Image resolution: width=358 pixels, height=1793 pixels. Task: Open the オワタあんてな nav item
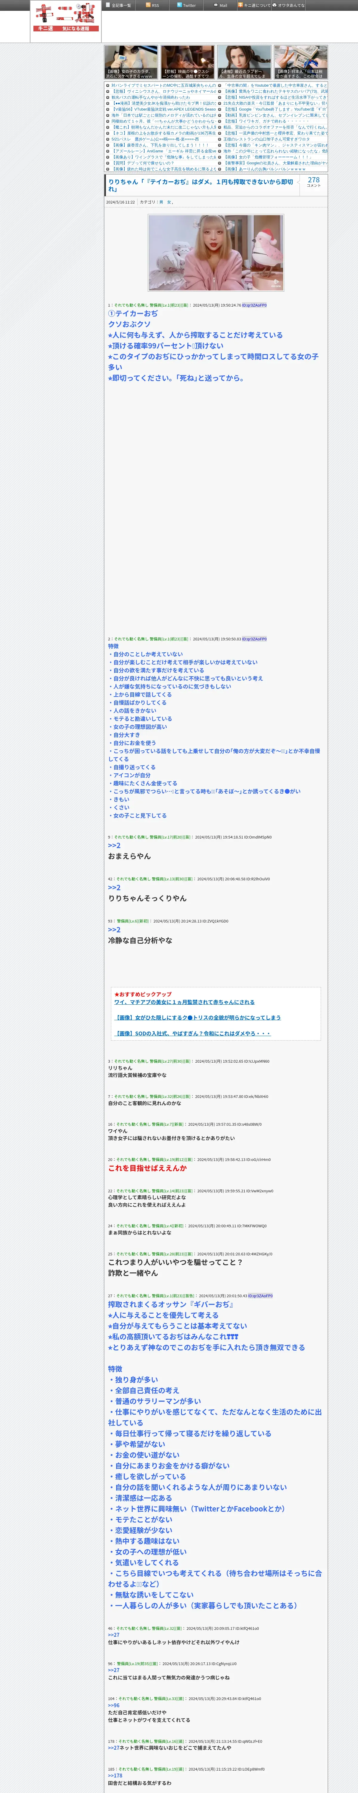click(x=288, y=6)
